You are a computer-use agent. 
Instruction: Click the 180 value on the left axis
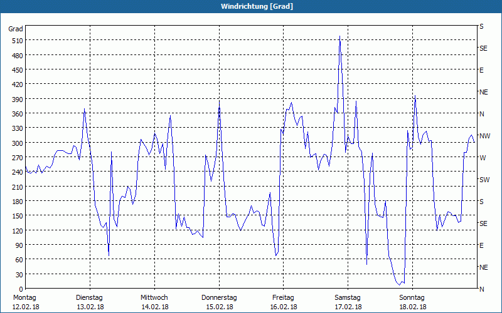(18, 202)
